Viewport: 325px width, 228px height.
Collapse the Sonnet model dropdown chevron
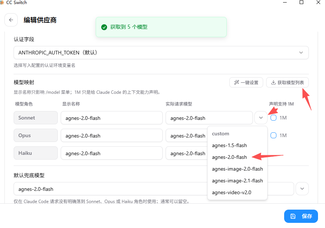(x=261, y=118)
